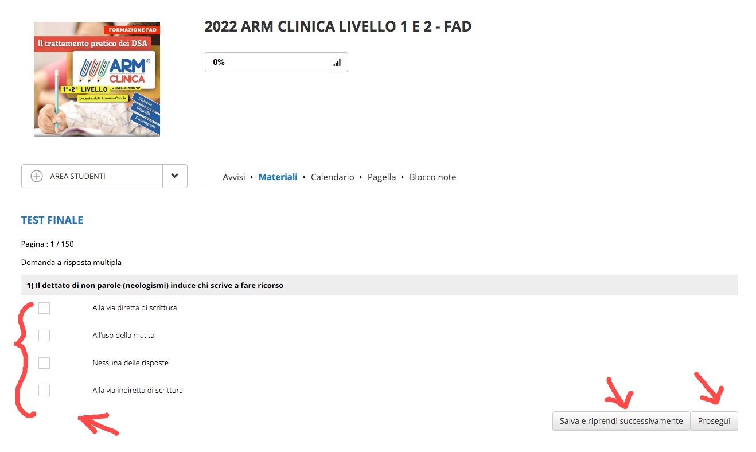Click the Prosegui button

(714, 421)
